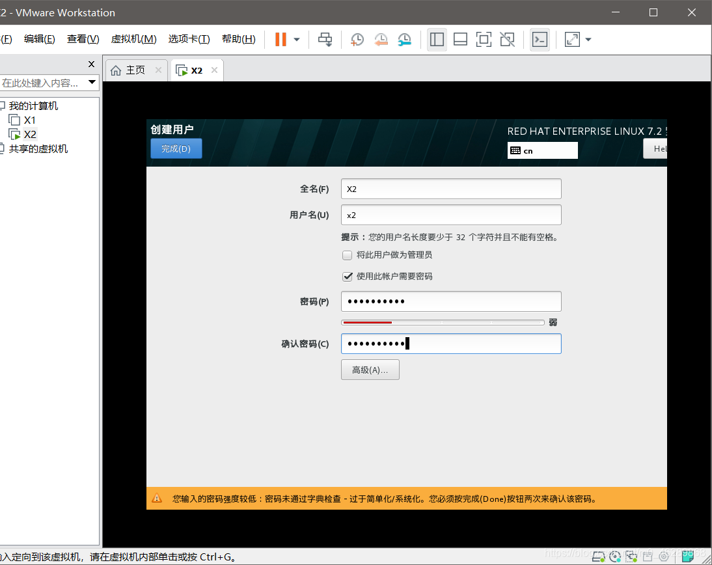Open the power options dropdown beside pause
The height and width of the screenshot is (565, 712).
coord(297,40)
